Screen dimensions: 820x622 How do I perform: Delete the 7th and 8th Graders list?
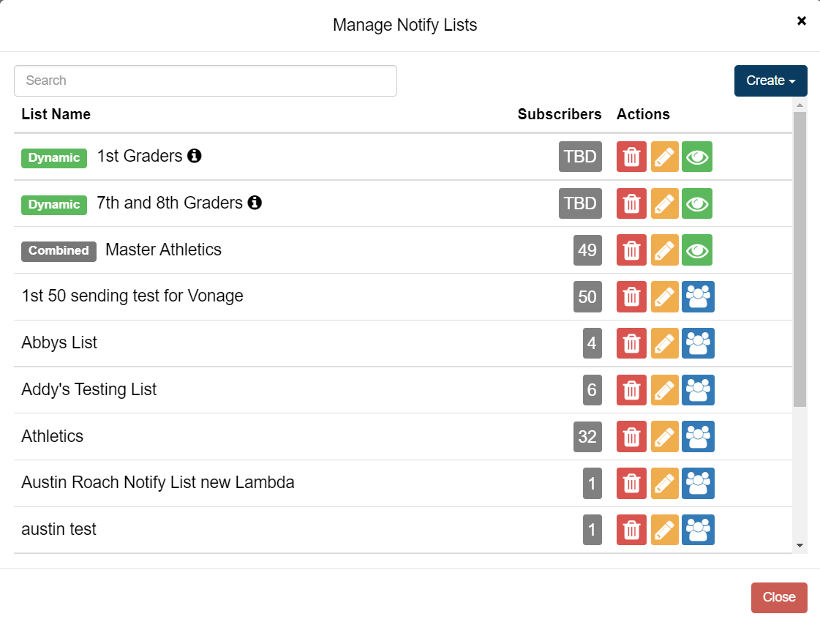[631, 203]
